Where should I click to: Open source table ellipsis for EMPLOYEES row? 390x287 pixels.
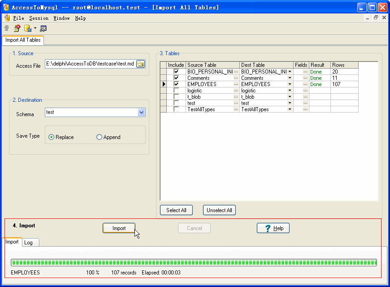[x=236, y=84]
